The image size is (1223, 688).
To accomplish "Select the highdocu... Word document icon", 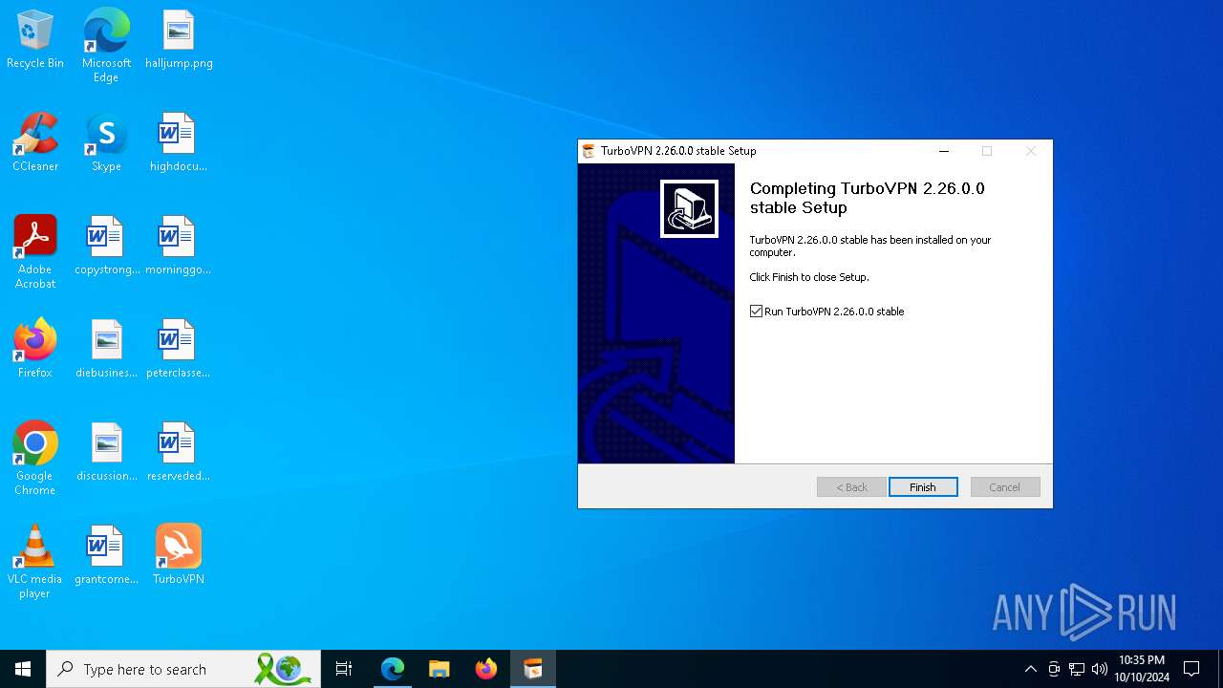I will click(178, 143).
